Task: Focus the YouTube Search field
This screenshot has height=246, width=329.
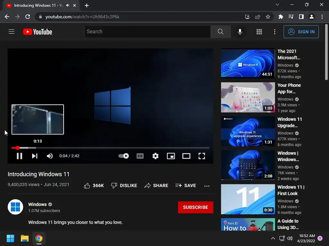Action: point(147,32)
